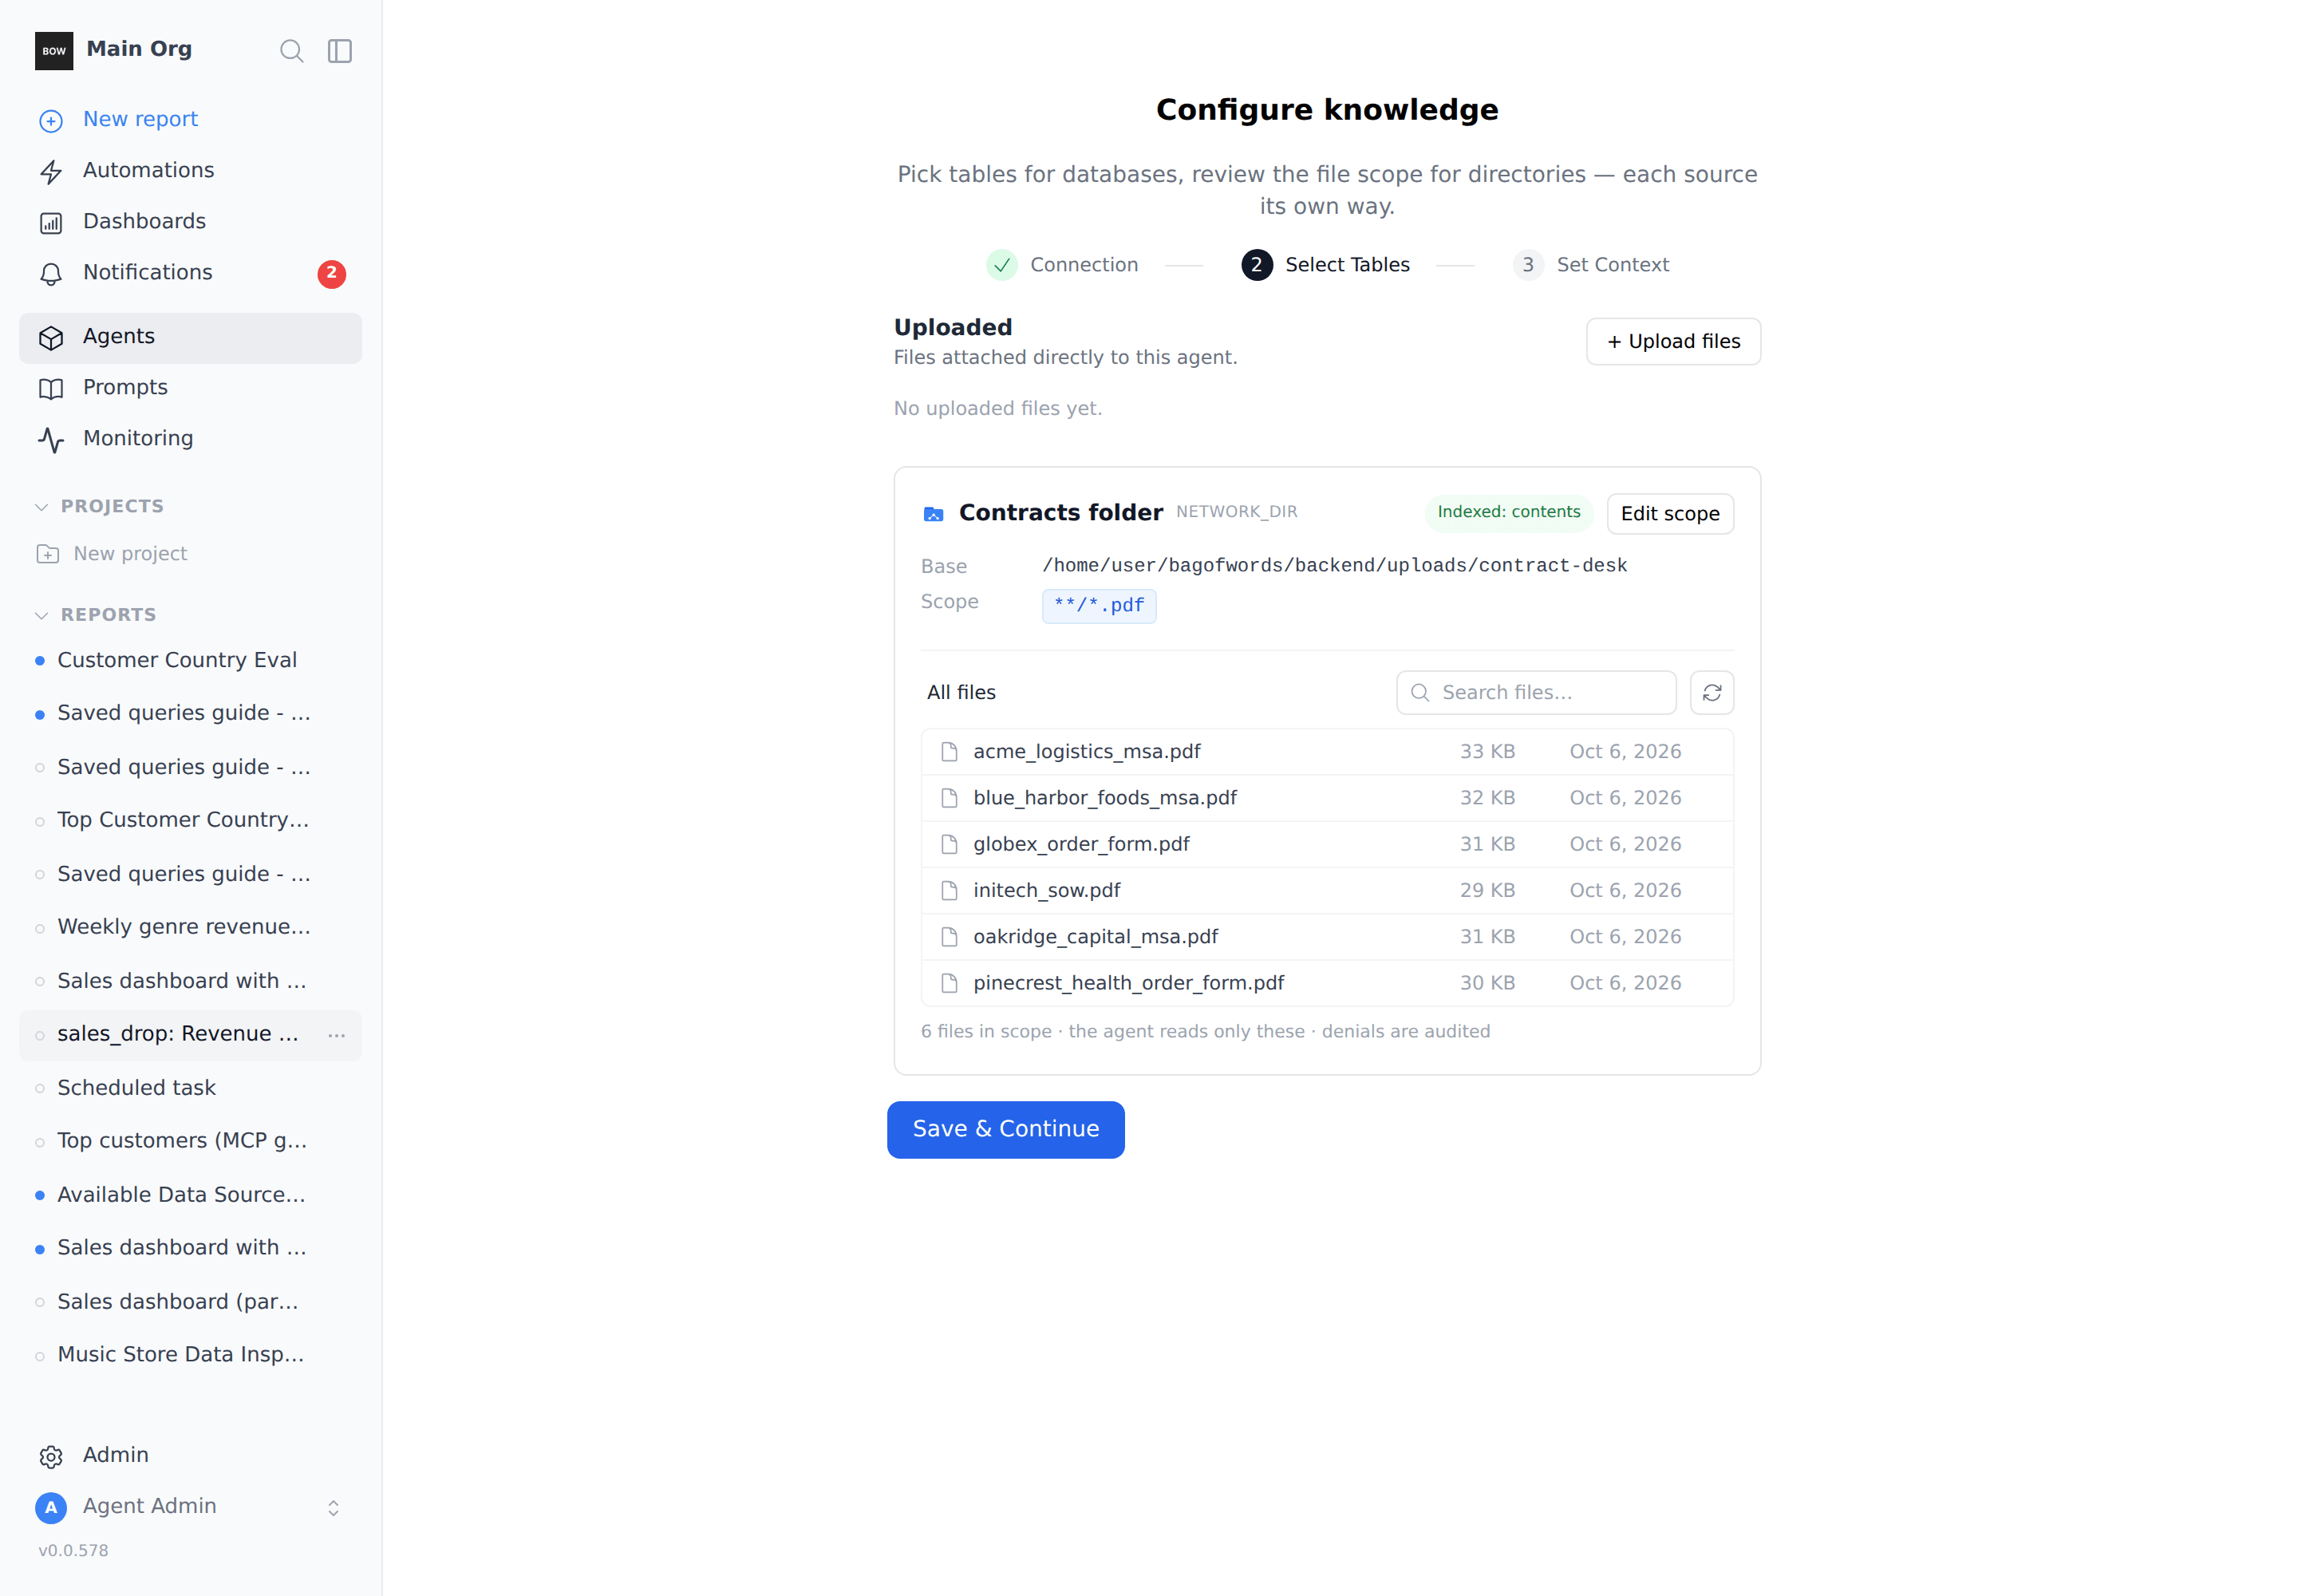Viewport: 2298px width, 1596px height.
Task: Click the Automations lightning bolt icon
Action: click(51, 172)
